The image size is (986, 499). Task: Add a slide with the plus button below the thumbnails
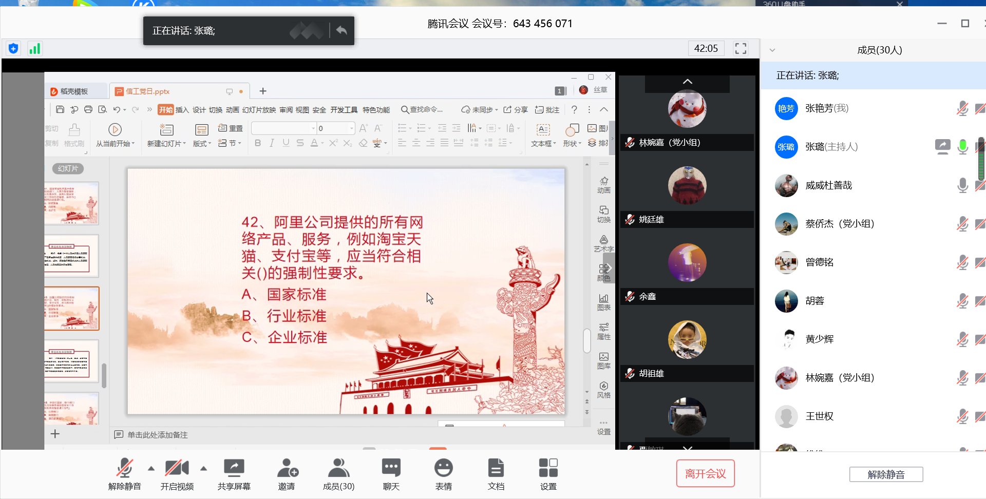tap(55, 434)
